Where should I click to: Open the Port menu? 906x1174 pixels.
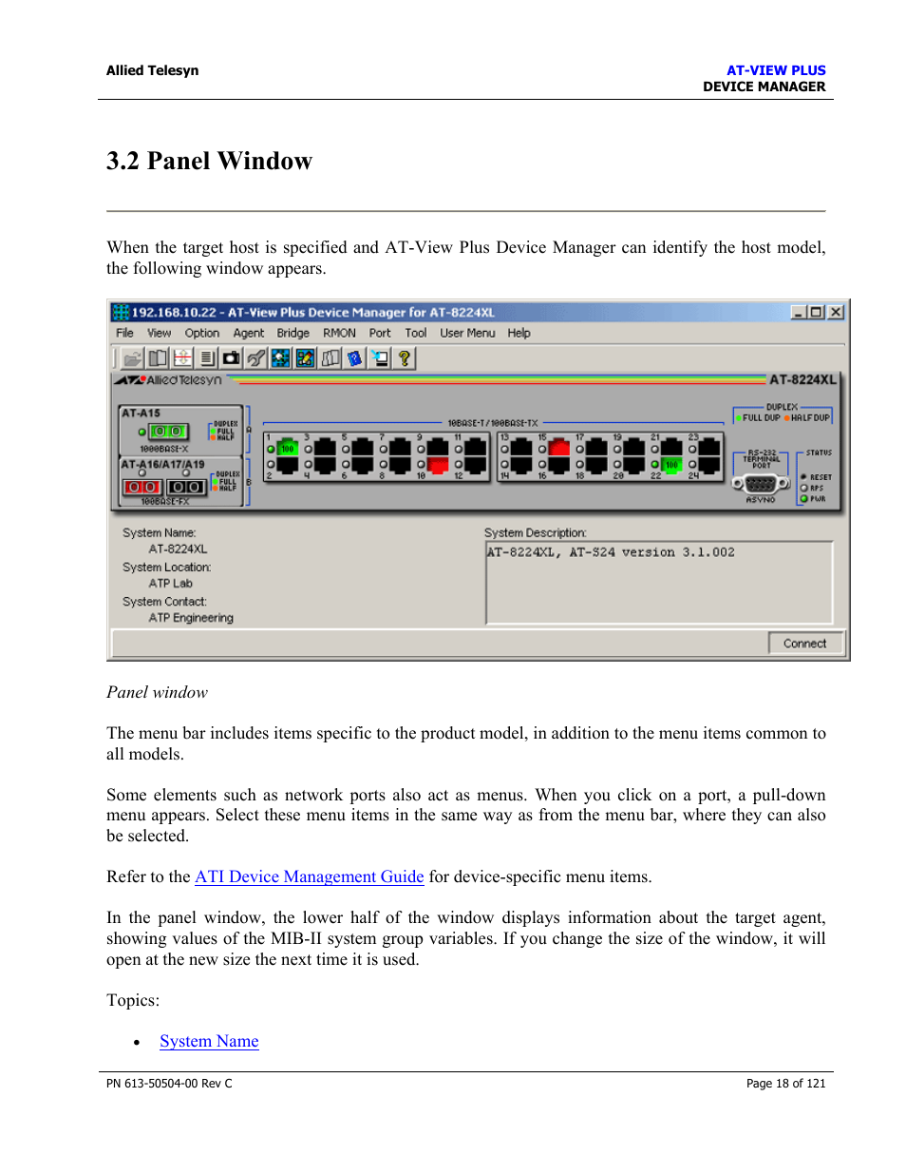pos(380,334)
